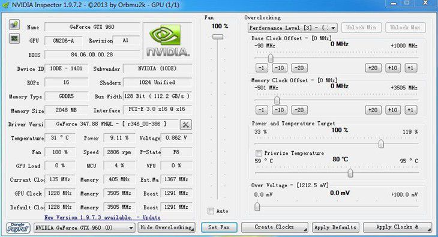Open the Performance Level dropdown
438x237 pixels.
click(292, 28)
